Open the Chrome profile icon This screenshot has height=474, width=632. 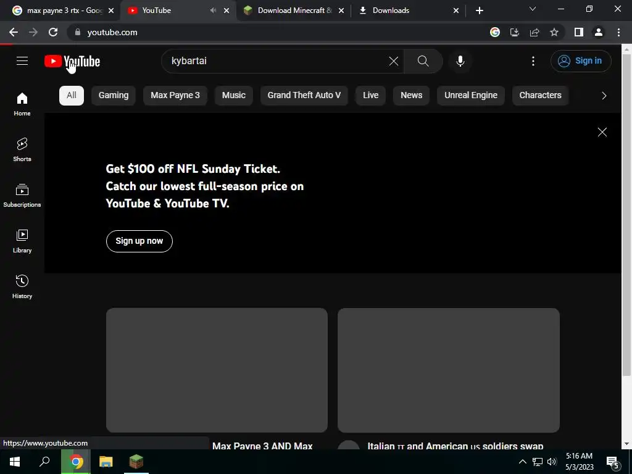coord(598,32)
